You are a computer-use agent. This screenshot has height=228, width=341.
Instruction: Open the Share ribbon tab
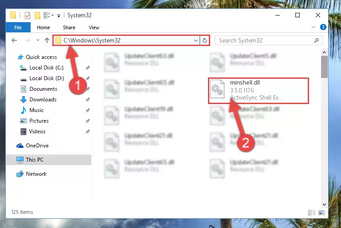(x=69, y=27)
